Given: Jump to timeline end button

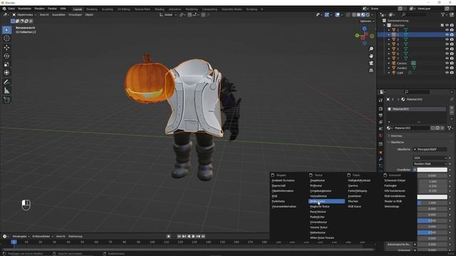Looking at the screenshot, I should coord(203,236).
